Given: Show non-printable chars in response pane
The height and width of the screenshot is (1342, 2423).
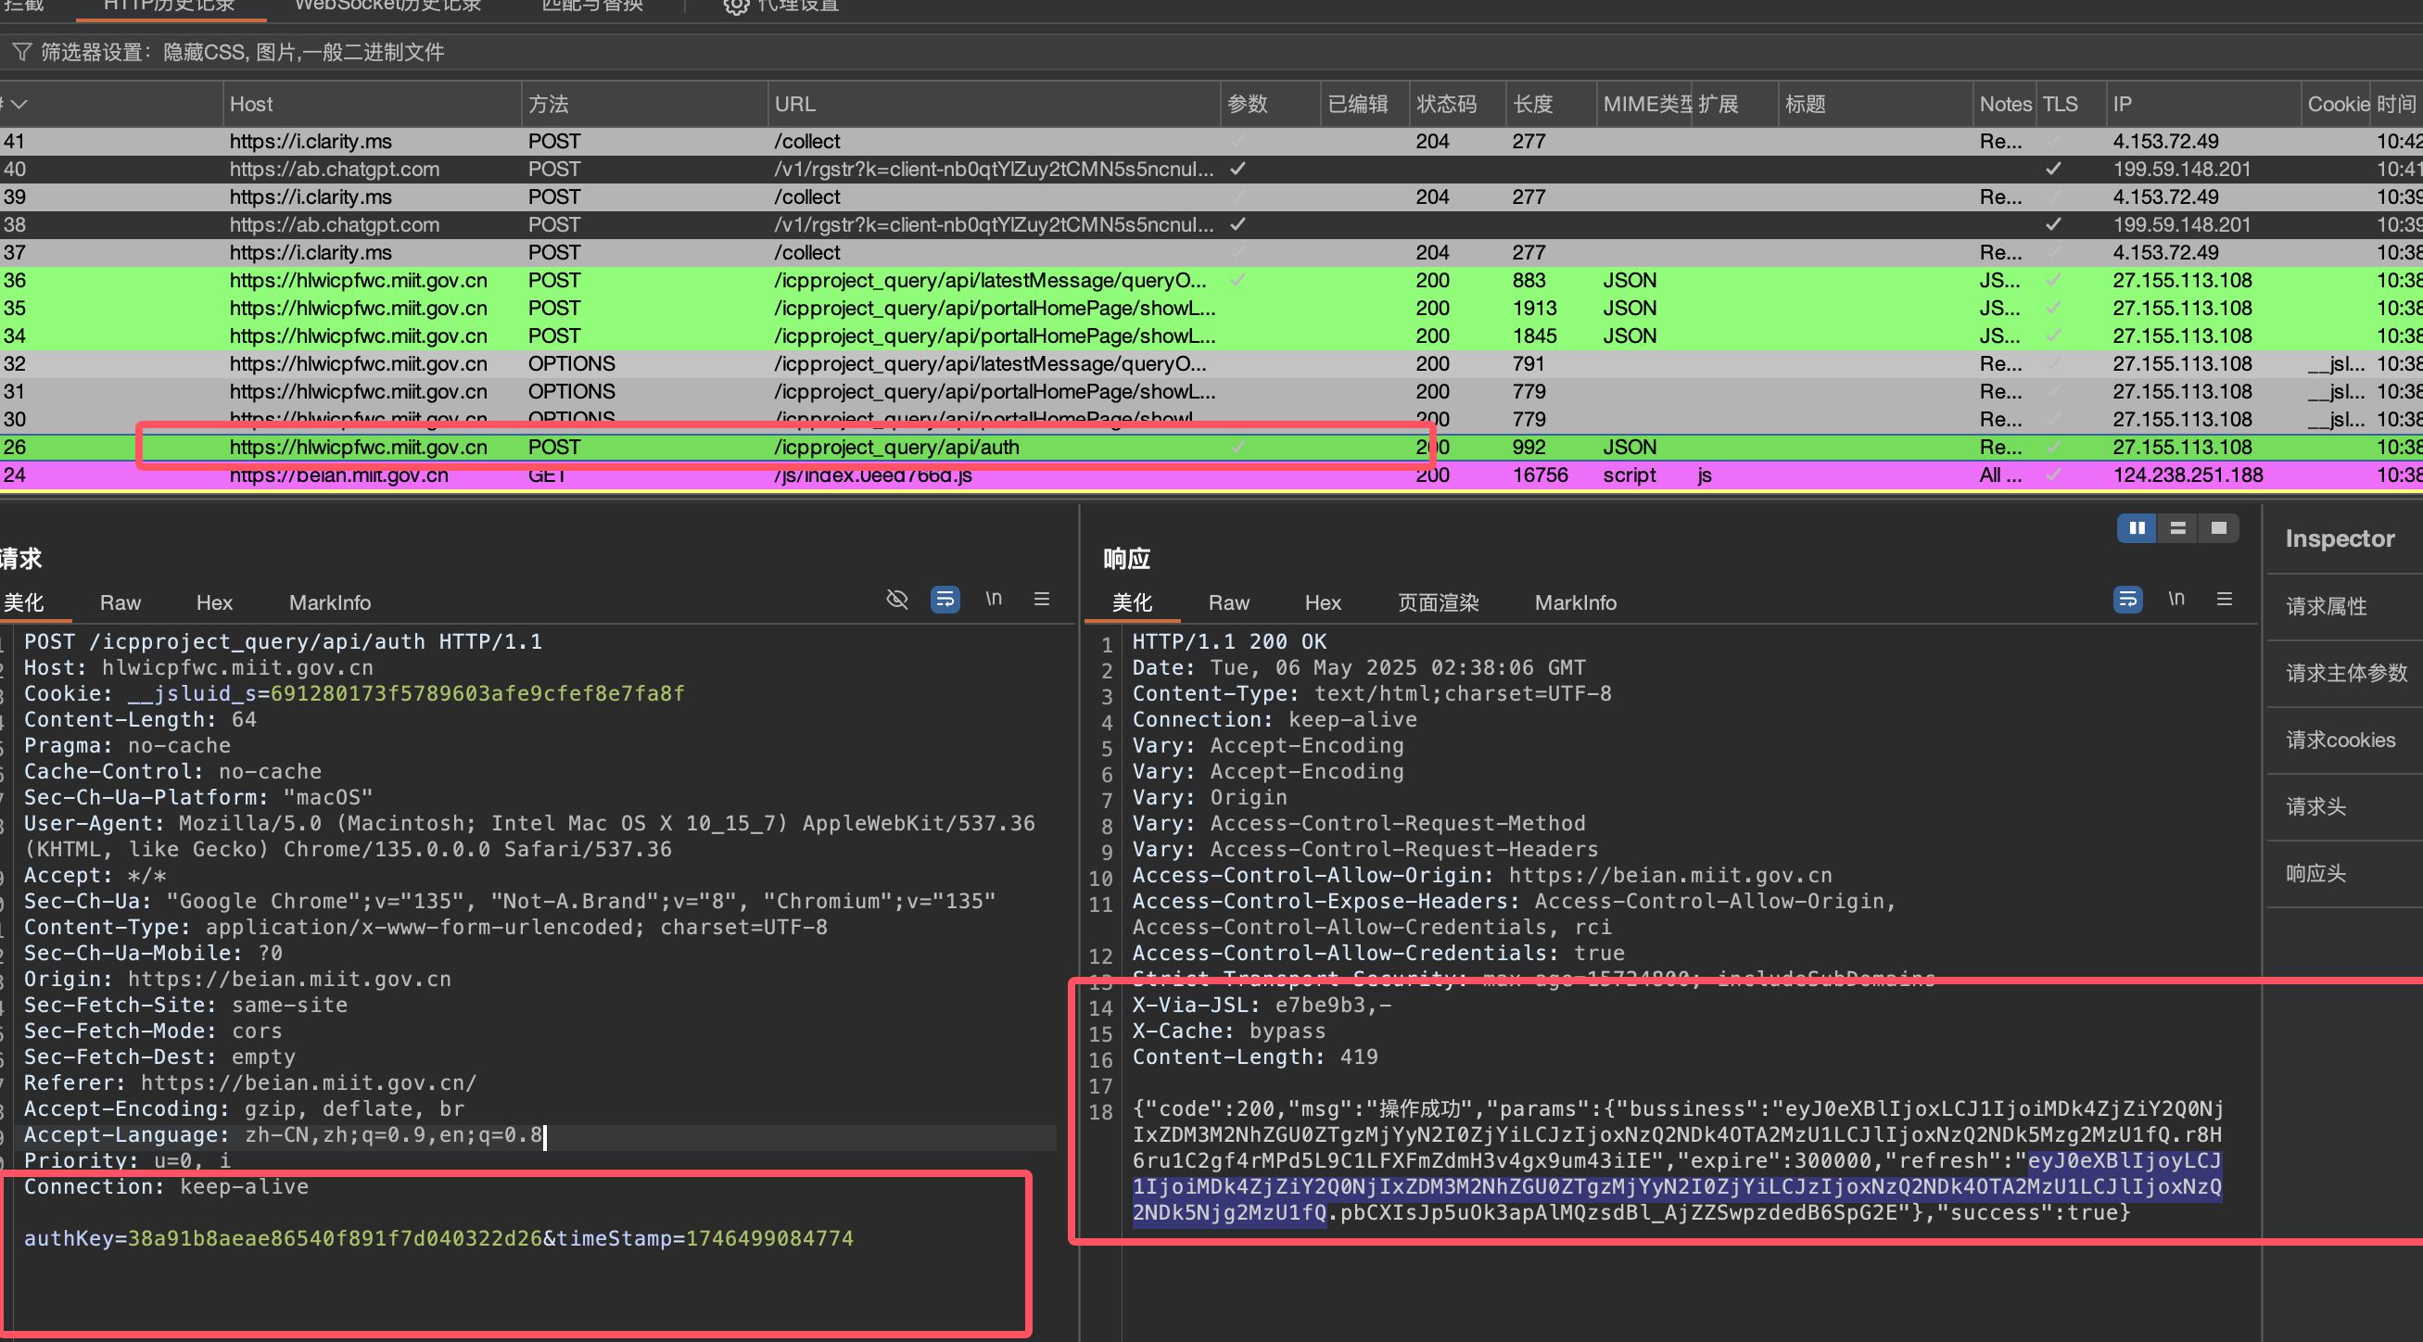Looking at the screenshot, I should click(x=2176, y=599).
